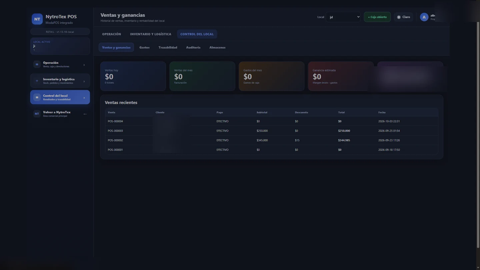The width and height of the screenshot is (480, 270).
Task: Open the Trazabilidad subtab
Action: pyautogui.click(x=168, y=47)
